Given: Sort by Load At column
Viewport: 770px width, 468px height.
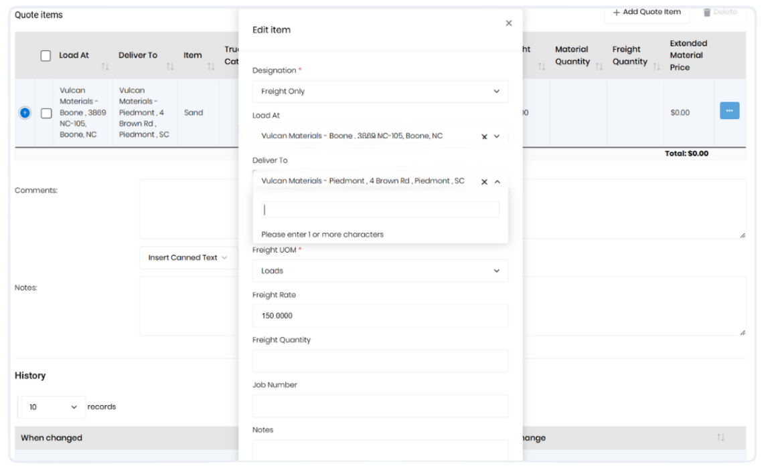Looking at the screenshot, I should [105, 66].
